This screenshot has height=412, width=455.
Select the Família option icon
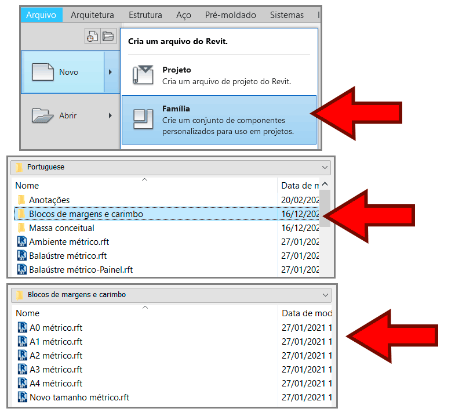[142, 118]
